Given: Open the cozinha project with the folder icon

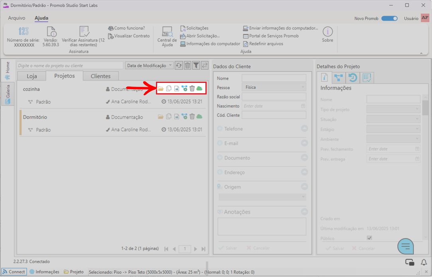Looking at the screenshot, I should (161, 88).
